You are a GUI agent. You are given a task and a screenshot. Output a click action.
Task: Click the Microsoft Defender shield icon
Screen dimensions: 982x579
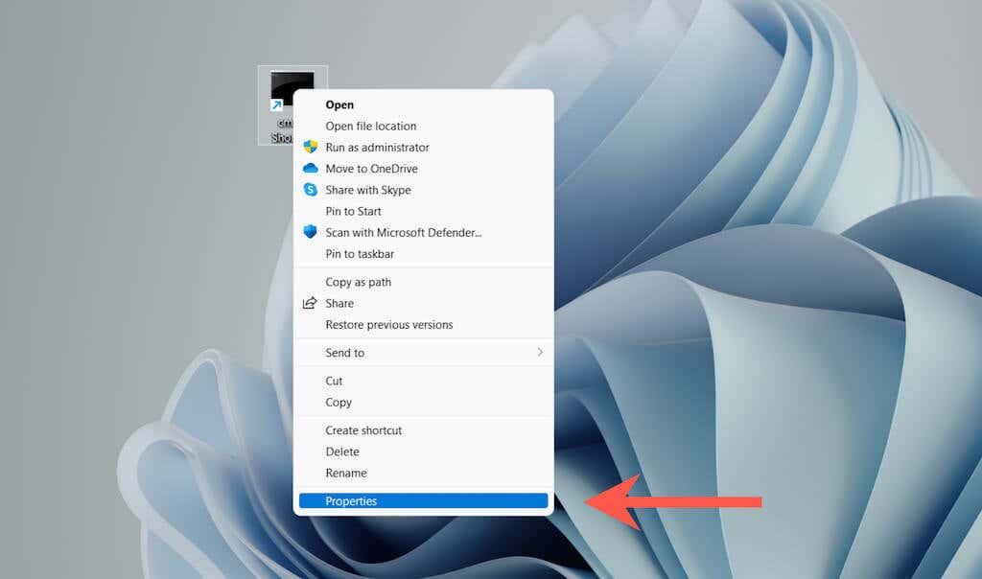click(x=309, y=232)
